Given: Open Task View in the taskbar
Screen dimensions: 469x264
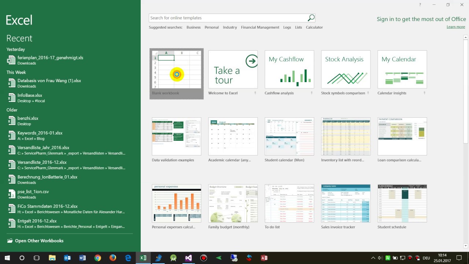Looking at the screenshot, I should tap(37, 258).
